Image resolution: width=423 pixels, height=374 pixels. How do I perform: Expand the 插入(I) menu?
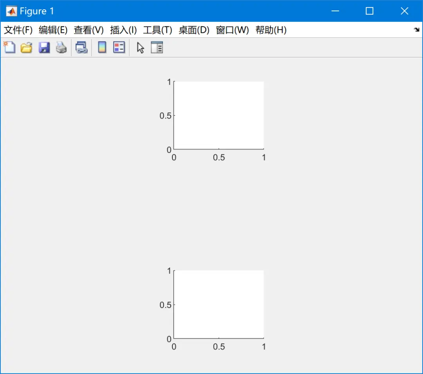[x=123, y=30]
